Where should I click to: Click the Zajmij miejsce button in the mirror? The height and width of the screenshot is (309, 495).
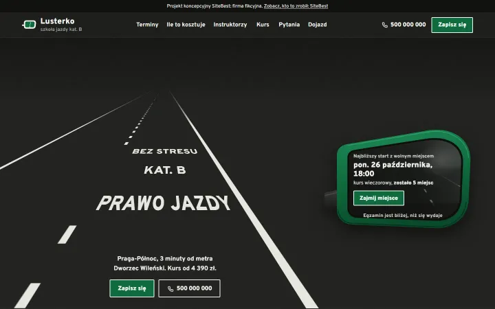pyautogui.click(x=379, y=198)
